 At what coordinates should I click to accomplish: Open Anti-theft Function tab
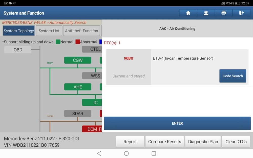coord(81,31)
